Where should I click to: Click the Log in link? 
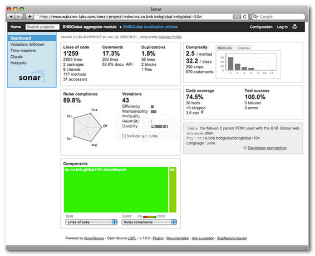[x=282, y=27]
